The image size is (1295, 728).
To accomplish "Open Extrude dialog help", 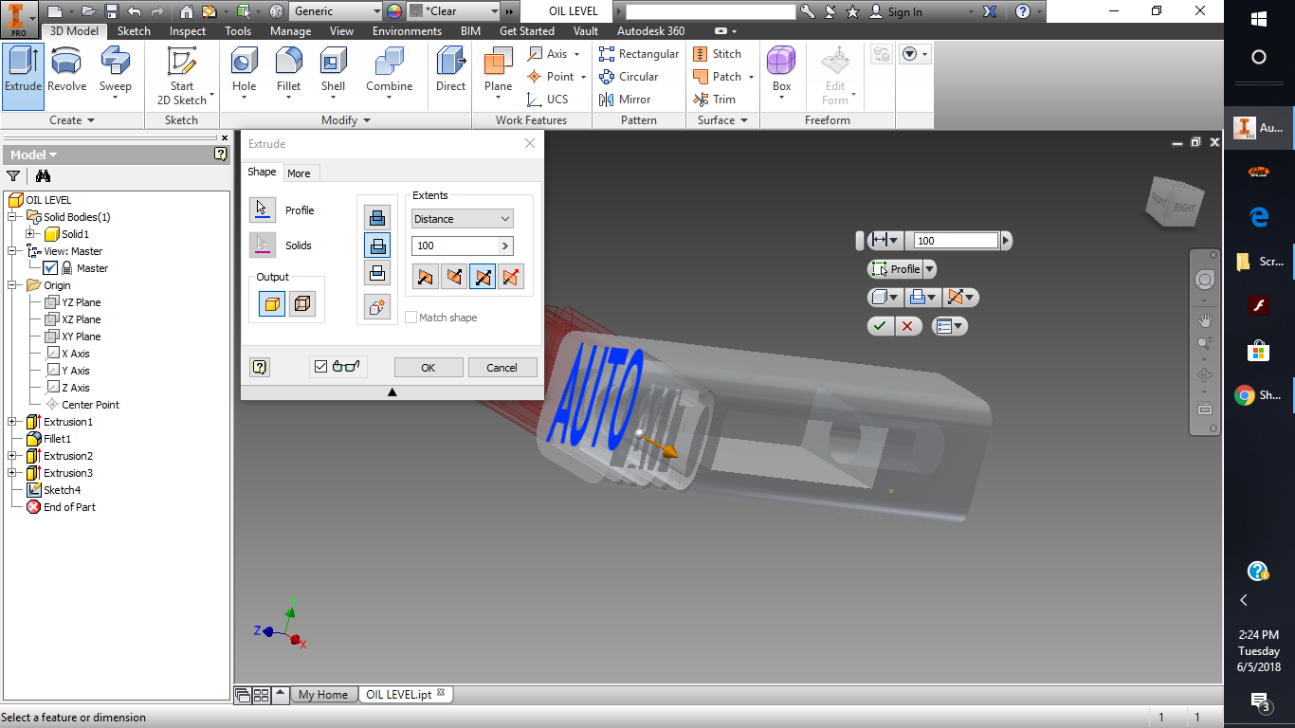I will 260,367.
